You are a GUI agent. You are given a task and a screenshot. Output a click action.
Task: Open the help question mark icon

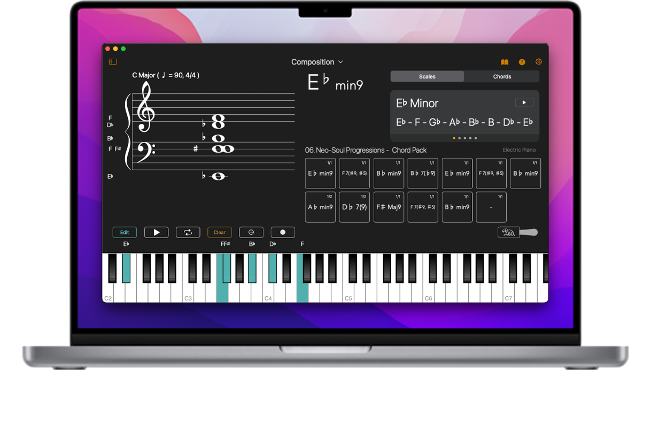(x=522, y=62)
